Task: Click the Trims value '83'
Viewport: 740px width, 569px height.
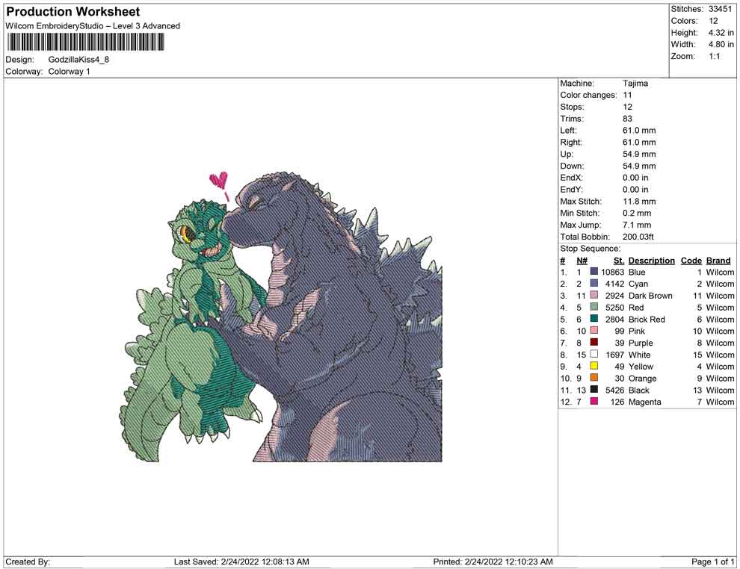Action: [628, 119]
